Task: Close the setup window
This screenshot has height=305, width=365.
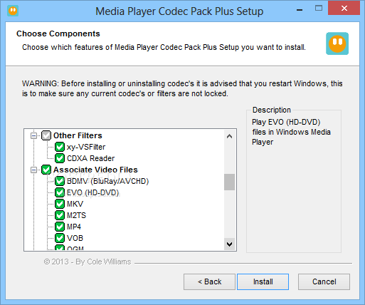Action: coord(344,9)
